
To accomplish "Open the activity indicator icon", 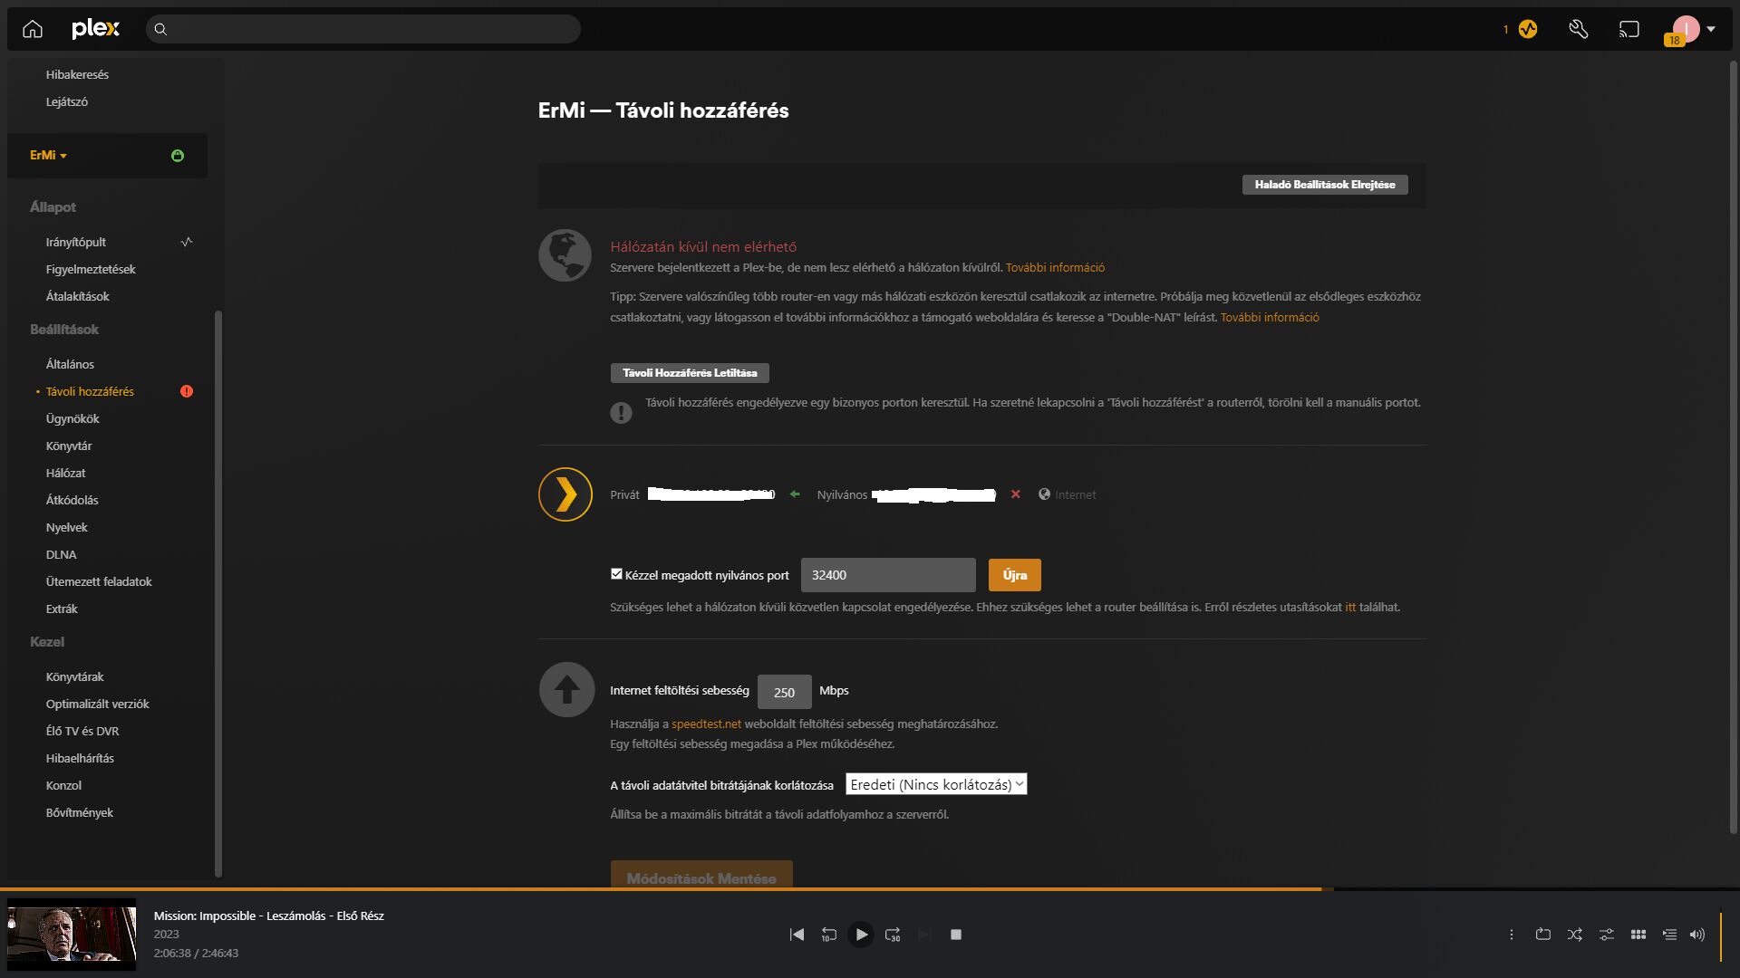I will [1528, 29].
